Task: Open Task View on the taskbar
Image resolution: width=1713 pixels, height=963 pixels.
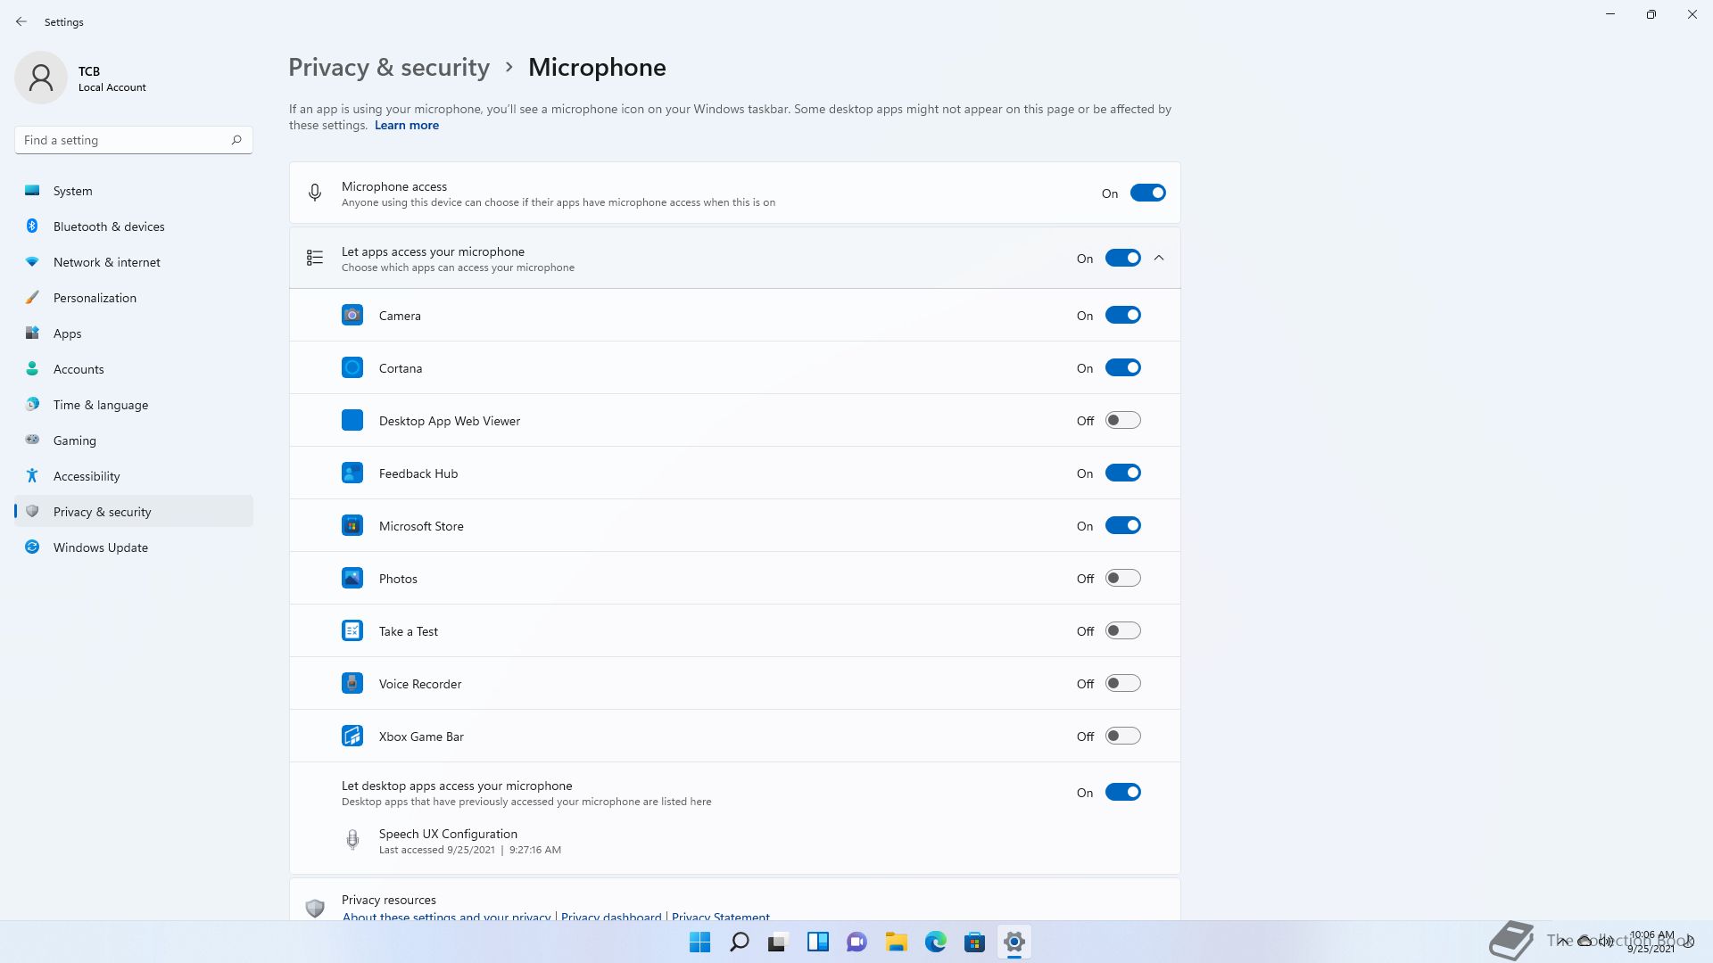Action: [778, 942]
